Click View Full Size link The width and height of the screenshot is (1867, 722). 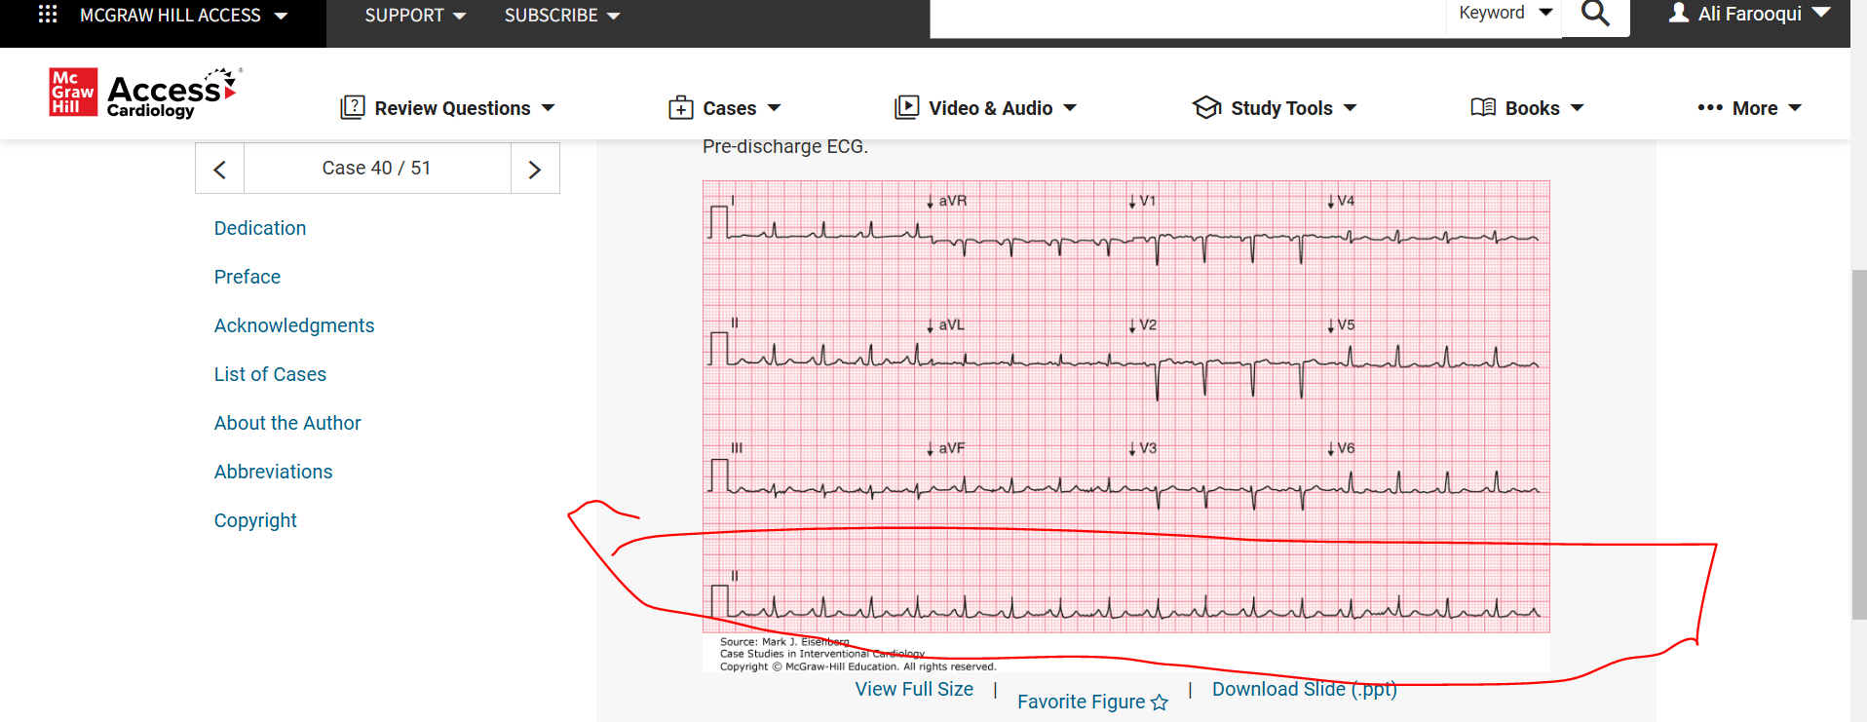914,689
